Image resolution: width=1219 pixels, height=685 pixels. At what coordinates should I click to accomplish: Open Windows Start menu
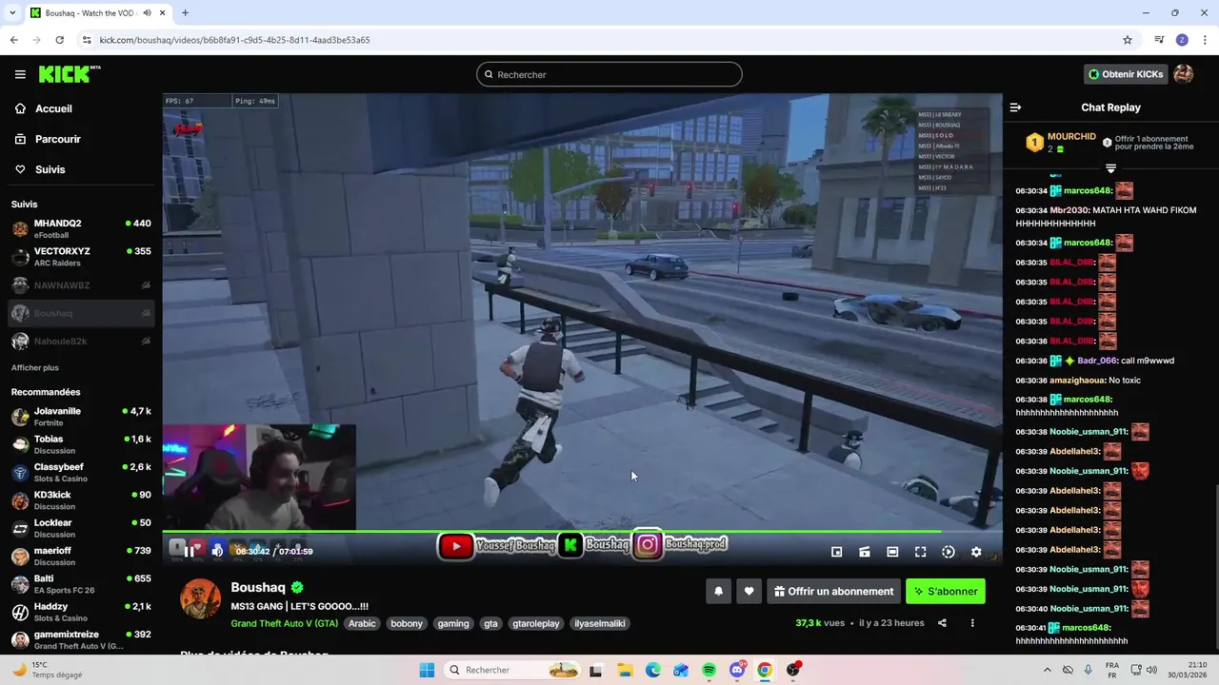coord(427,670)
